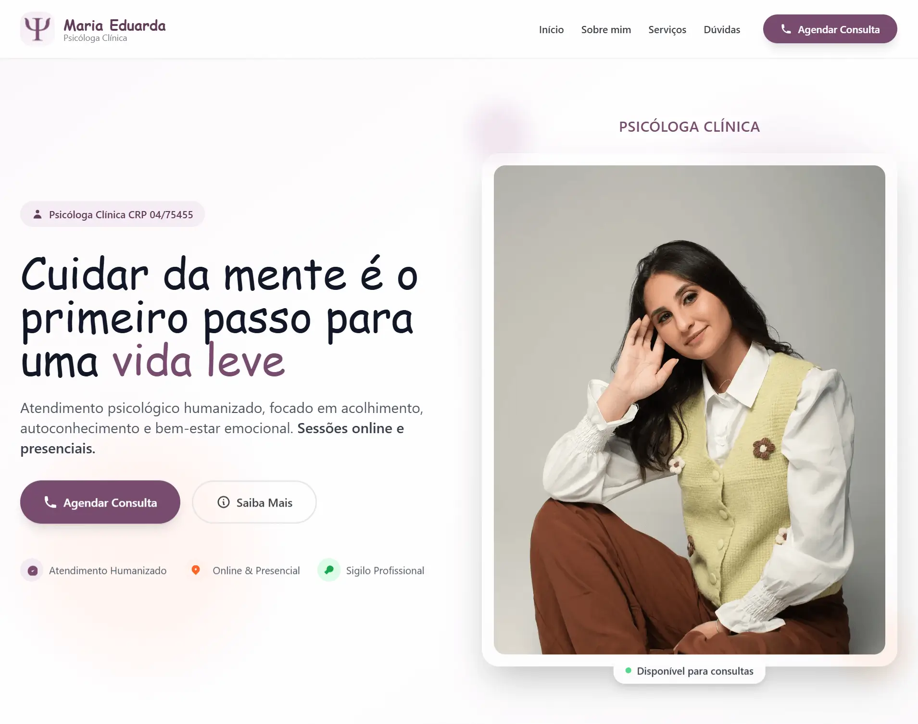Screen dimensions: 918x724
Task: Click Agendar Consulta button in header
Action: tap(830, 29)
